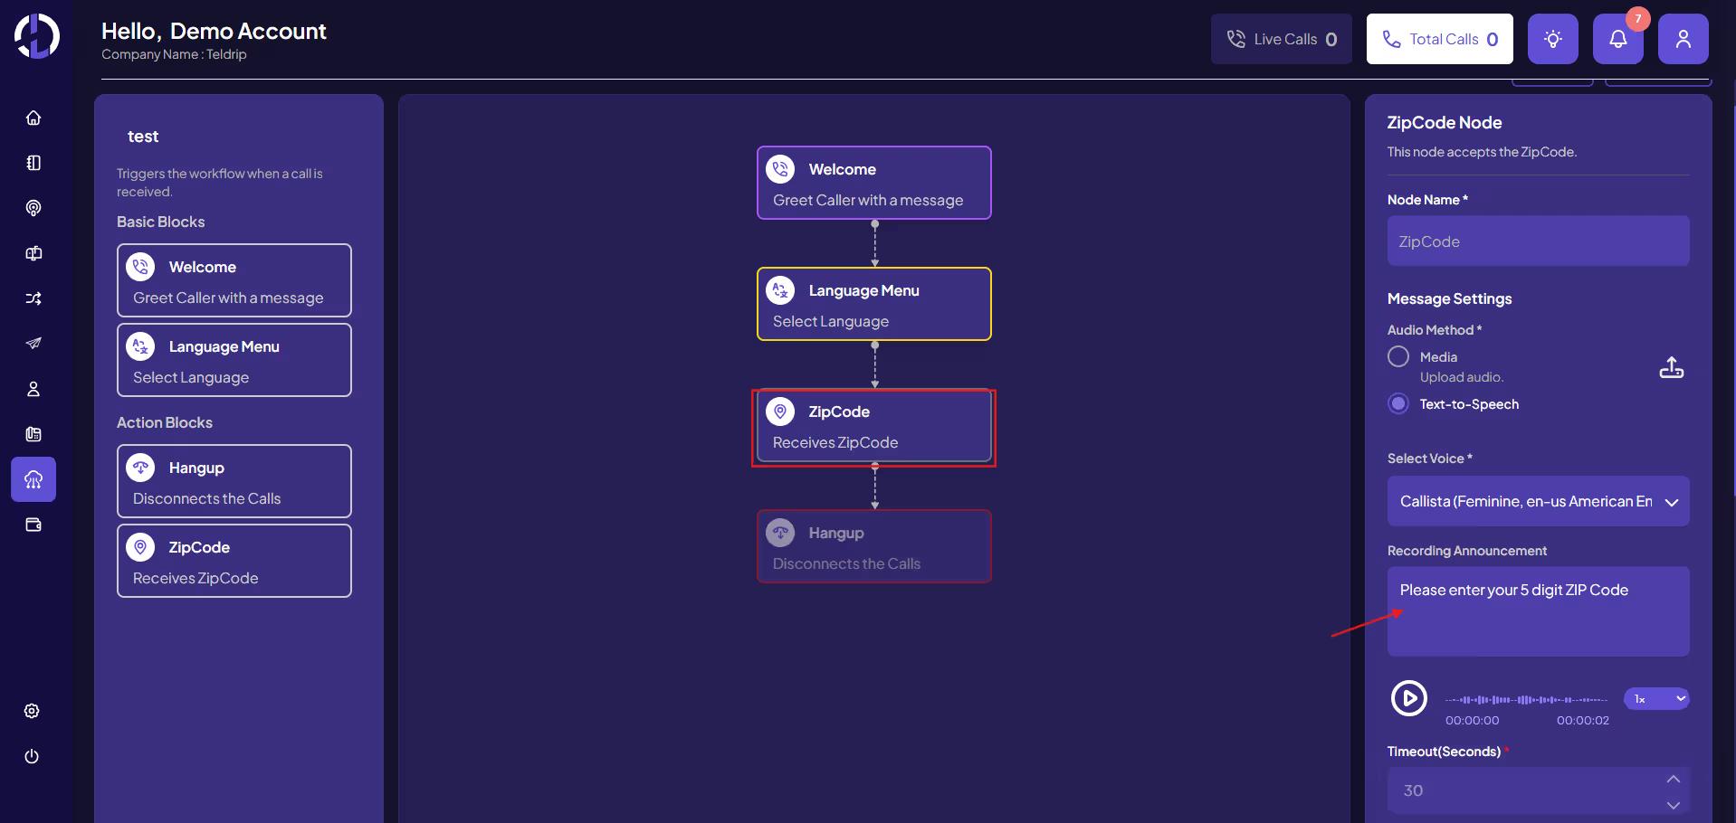Click the Node Name input field
The image size is (1736, 823).
click(x=1538, y=241)
